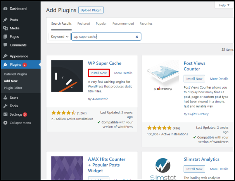Click the AJAX Hits Counter purple thumbnail
The image size is (235, 181).
[x=67, y=168]
